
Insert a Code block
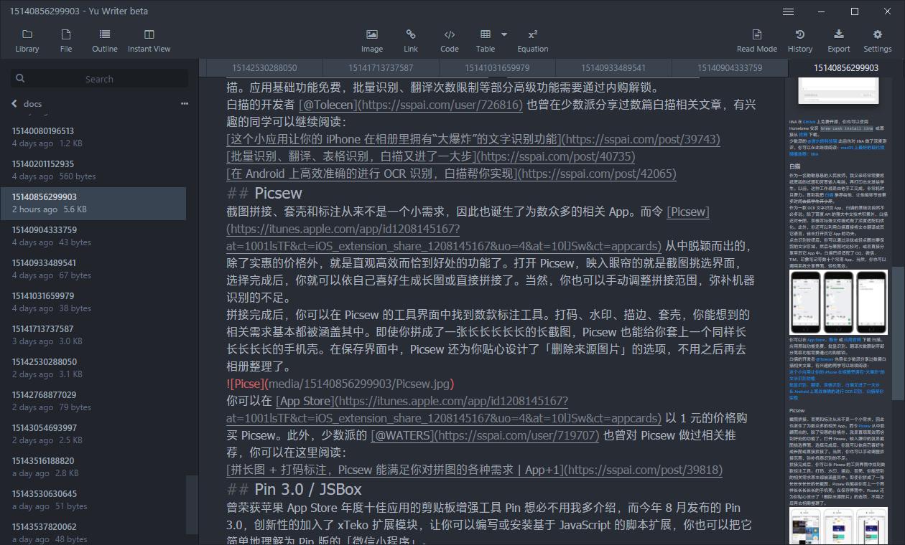click(x=450, y=41)
